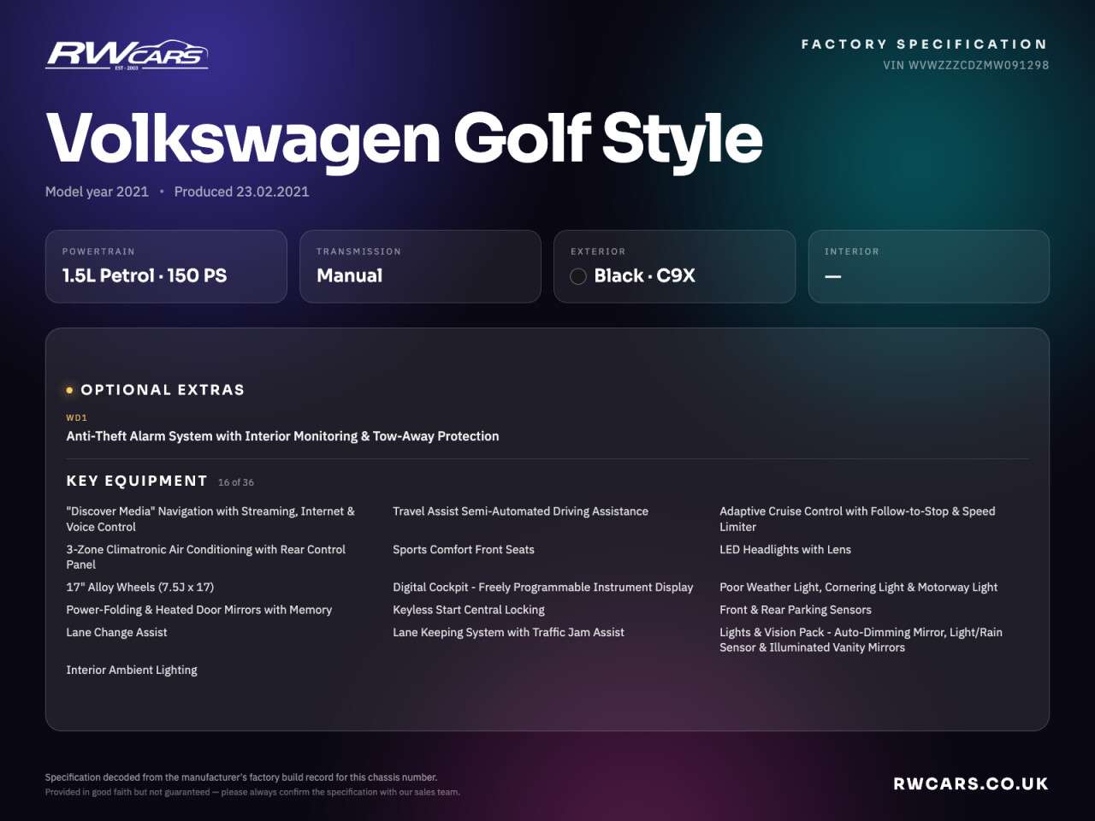Open the RWCARS.CO.UK website link

click(971, 783)
